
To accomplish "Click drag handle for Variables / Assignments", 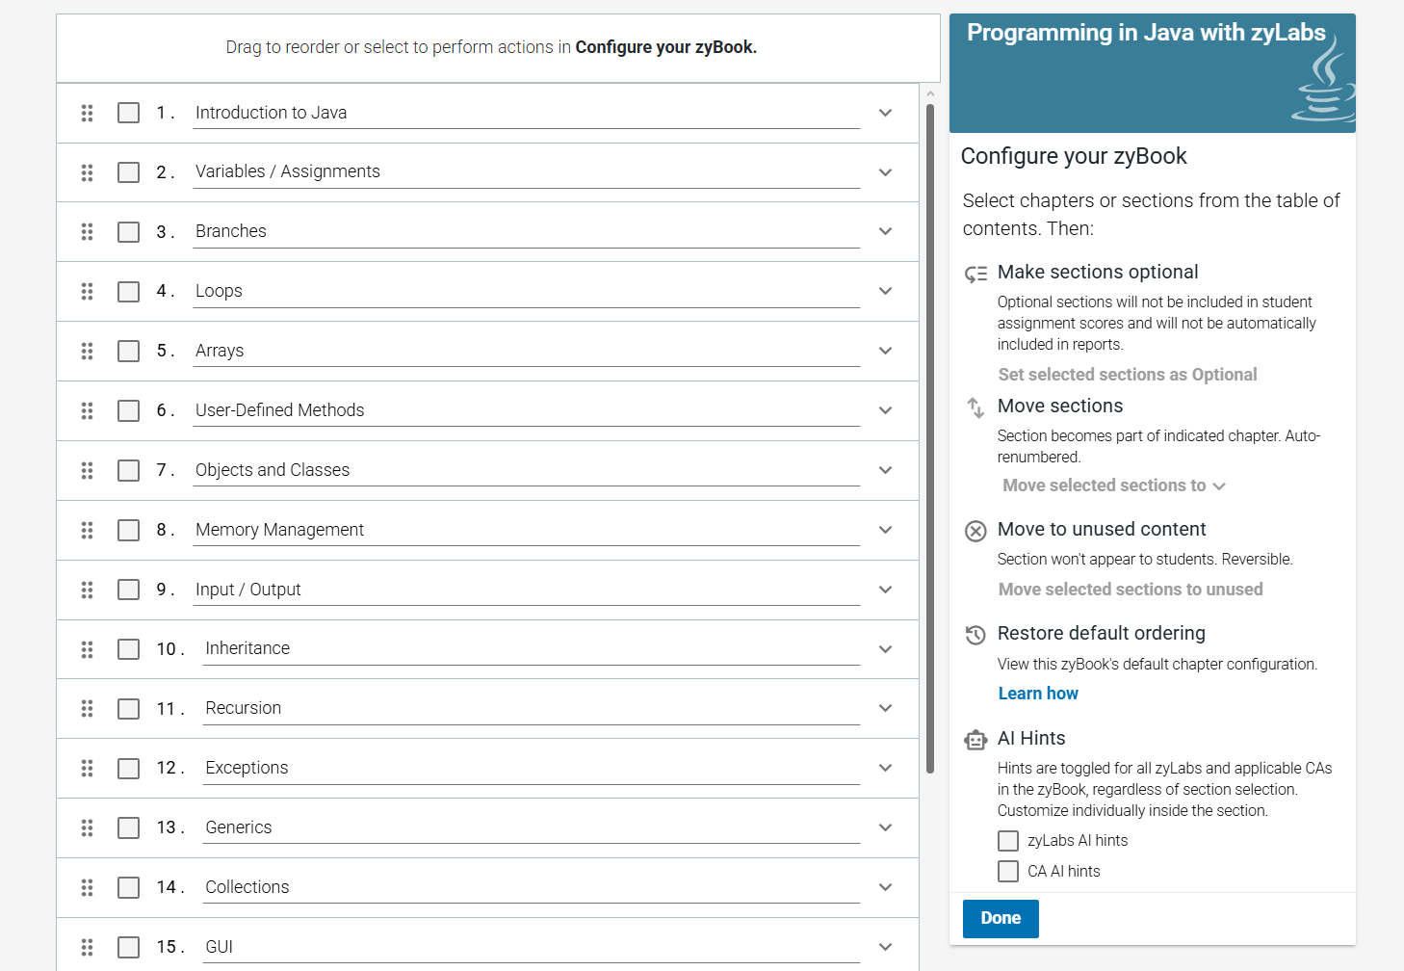I will click(87, 172).
